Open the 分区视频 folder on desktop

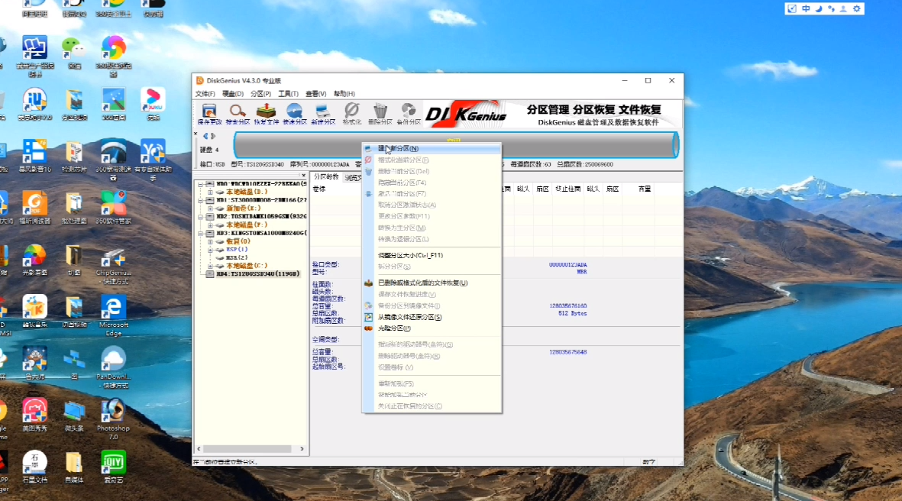[73, 104]
